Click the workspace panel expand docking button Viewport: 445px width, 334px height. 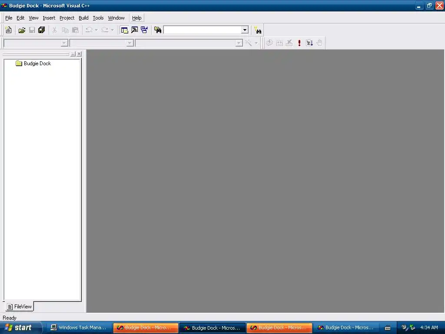pos(73,53)
